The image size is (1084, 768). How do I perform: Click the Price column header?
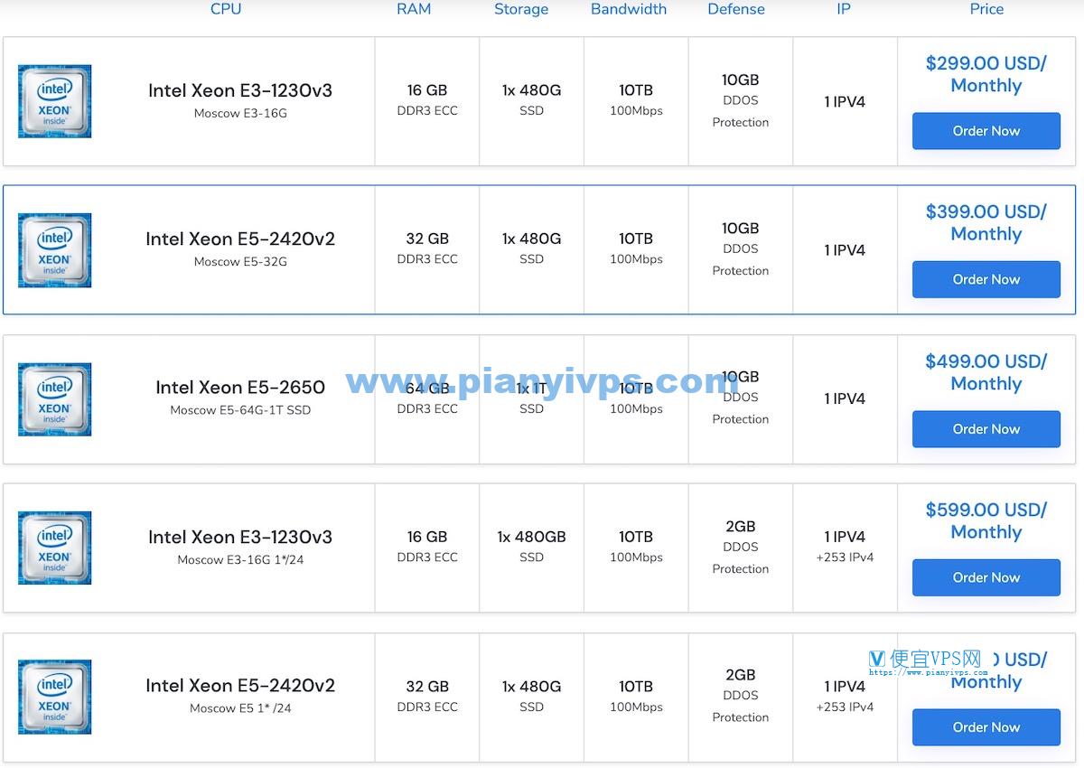coord(986,9)
